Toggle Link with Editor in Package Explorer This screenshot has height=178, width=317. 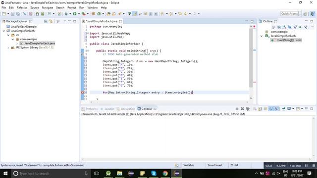point(51,21)
